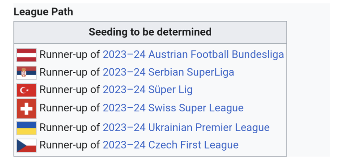Screen dimensions: 343x163
Task: Click the Czech flag icon
Action: coord(26,145)
